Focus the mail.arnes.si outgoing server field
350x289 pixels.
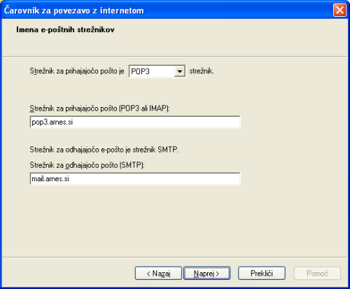click(135, 179)
